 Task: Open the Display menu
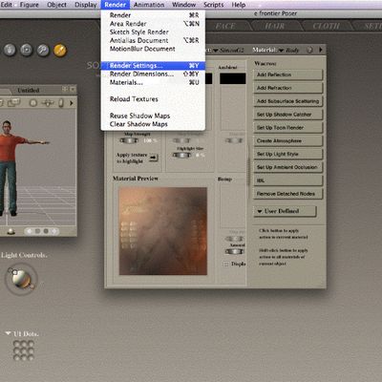pyautogui.click(x=85, y=5)
